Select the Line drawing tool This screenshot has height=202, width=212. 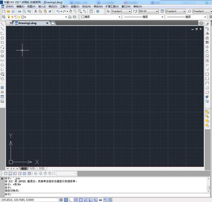pyautogui.click(x=2, y=24)
